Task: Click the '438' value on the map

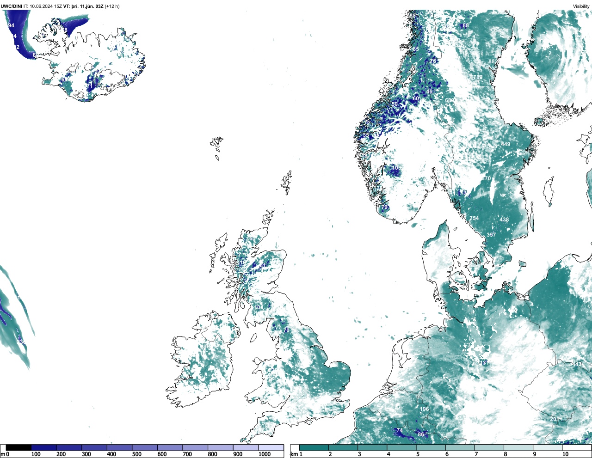Action: point(504,220)
